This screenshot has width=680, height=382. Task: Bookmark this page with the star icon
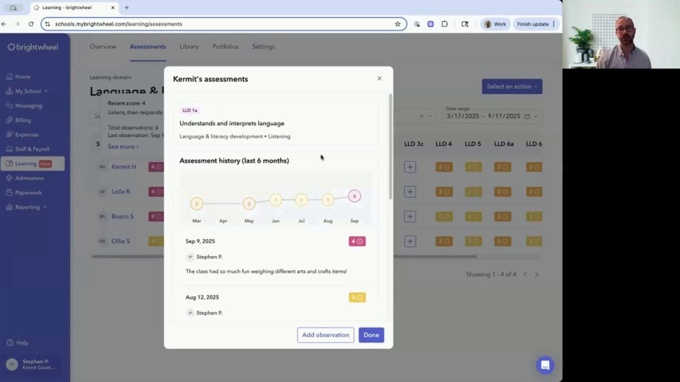tap(397, 24)
